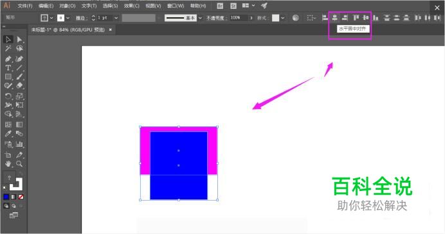This screenshot has height=234, width=445.
Task: Click Horizontal Align Center icon
Action: click(x=335, y=18)
